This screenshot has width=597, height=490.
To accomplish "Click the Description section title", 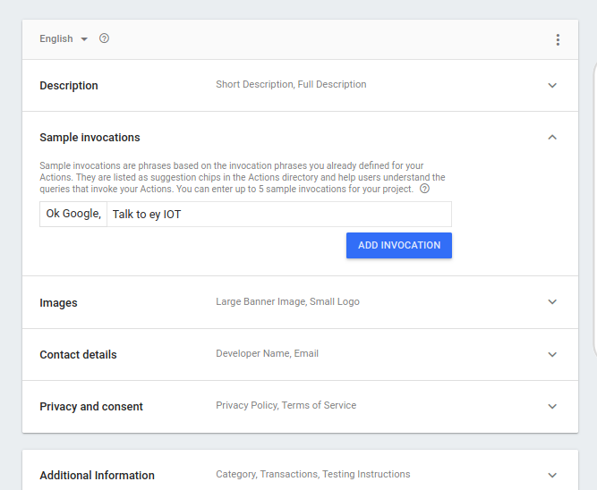I will tap(69, 86).
